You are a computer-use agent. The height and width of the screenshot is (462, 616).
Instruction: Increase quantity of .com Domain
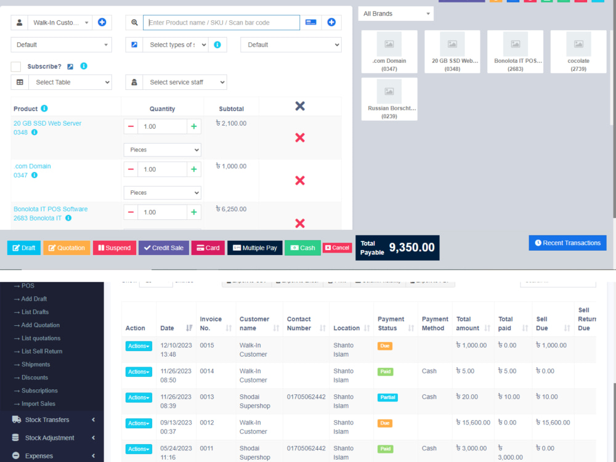[x=193, y=169]
